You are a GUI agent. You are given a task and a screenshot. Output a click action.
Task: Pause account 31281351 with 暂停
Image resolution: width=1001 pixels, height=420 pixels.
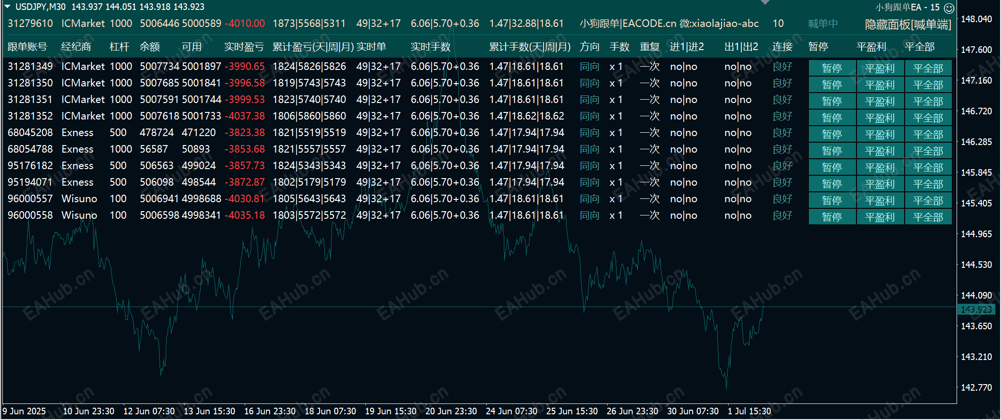[832, 101]
